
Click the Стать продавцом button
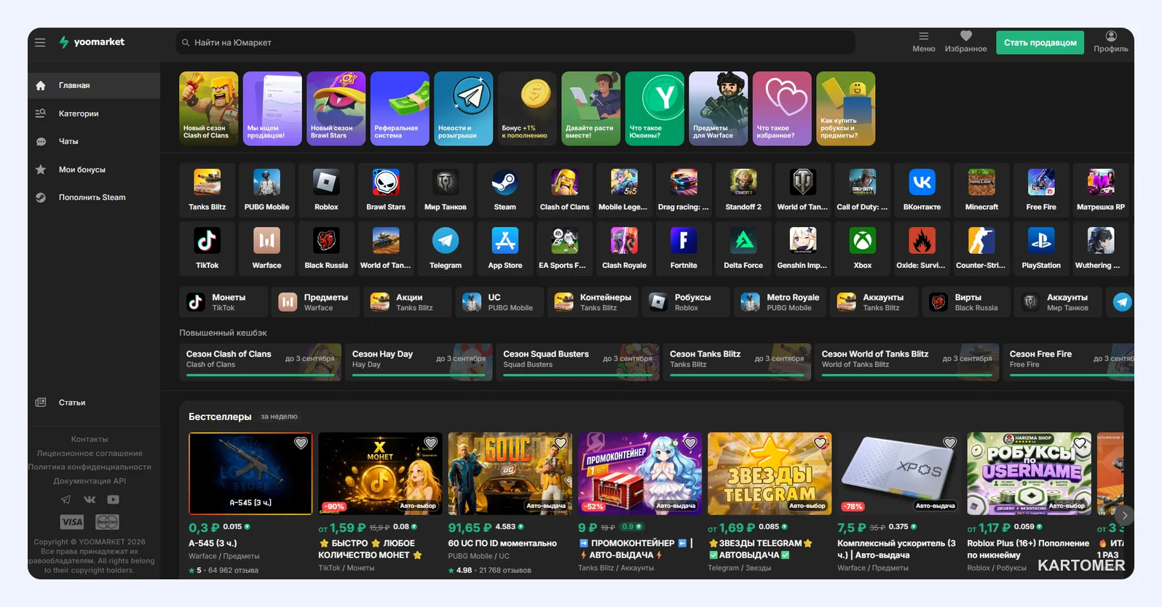click(1040, 42)
